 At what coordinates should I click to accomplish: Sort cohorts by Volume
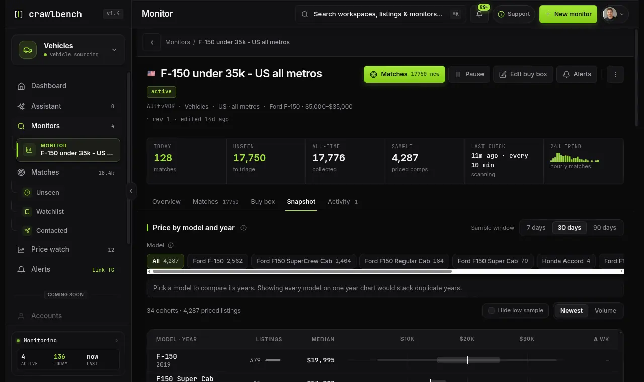click(x=605, y=311)
